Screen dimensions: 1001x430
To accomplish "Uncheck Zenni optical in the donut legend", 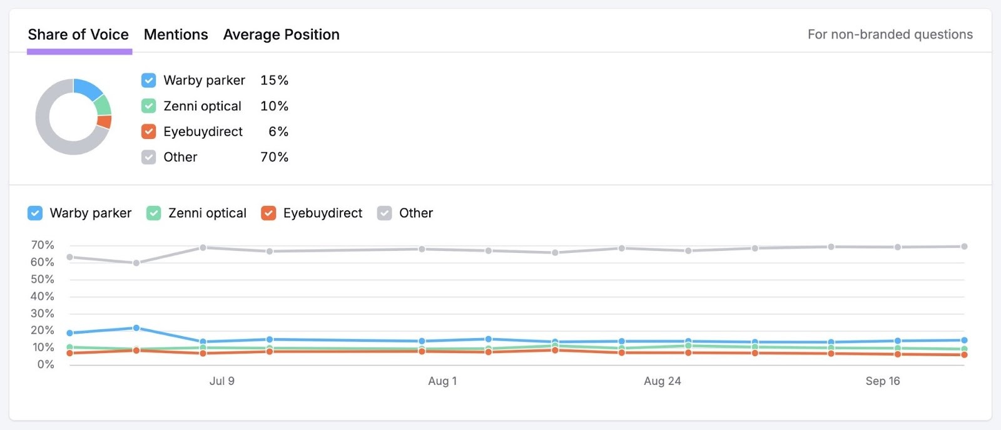I will pos(148,106).
